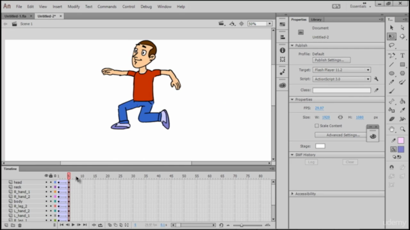This screenshot has width=410, height=230.
Task: Play the timeline animation
Action: pyautogui.click(x=73, y=225)
